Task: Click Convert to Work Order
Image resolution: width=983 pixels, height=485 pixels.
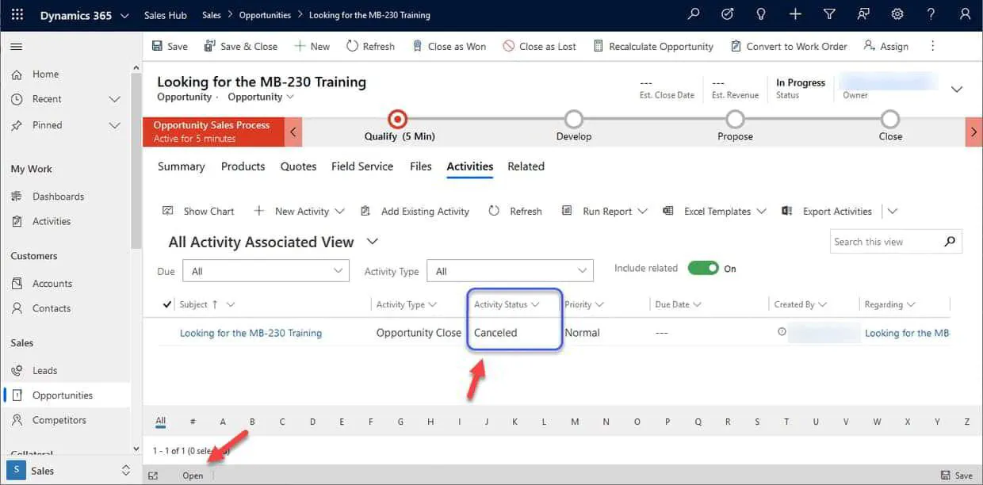Action: [789, 46]
